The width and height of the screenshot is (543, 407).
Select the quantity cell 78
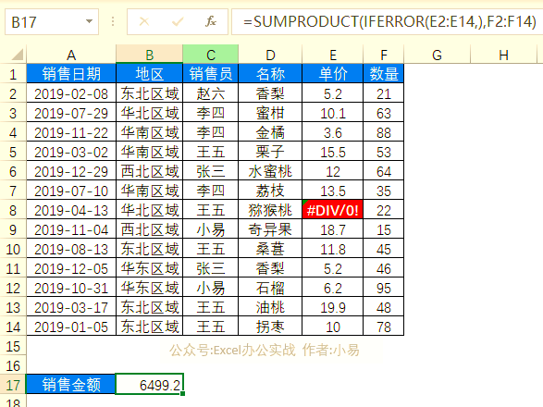point(383,326)
